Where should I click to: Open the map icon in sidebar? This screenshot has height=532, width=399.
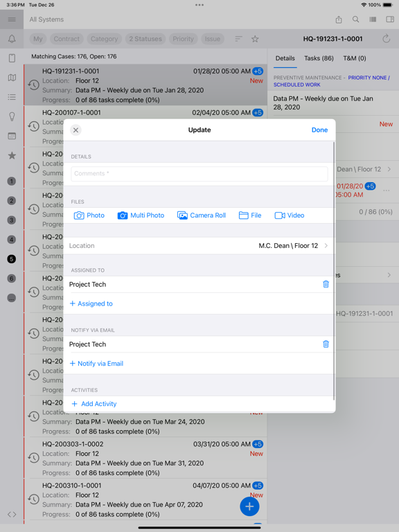(12, 78)
